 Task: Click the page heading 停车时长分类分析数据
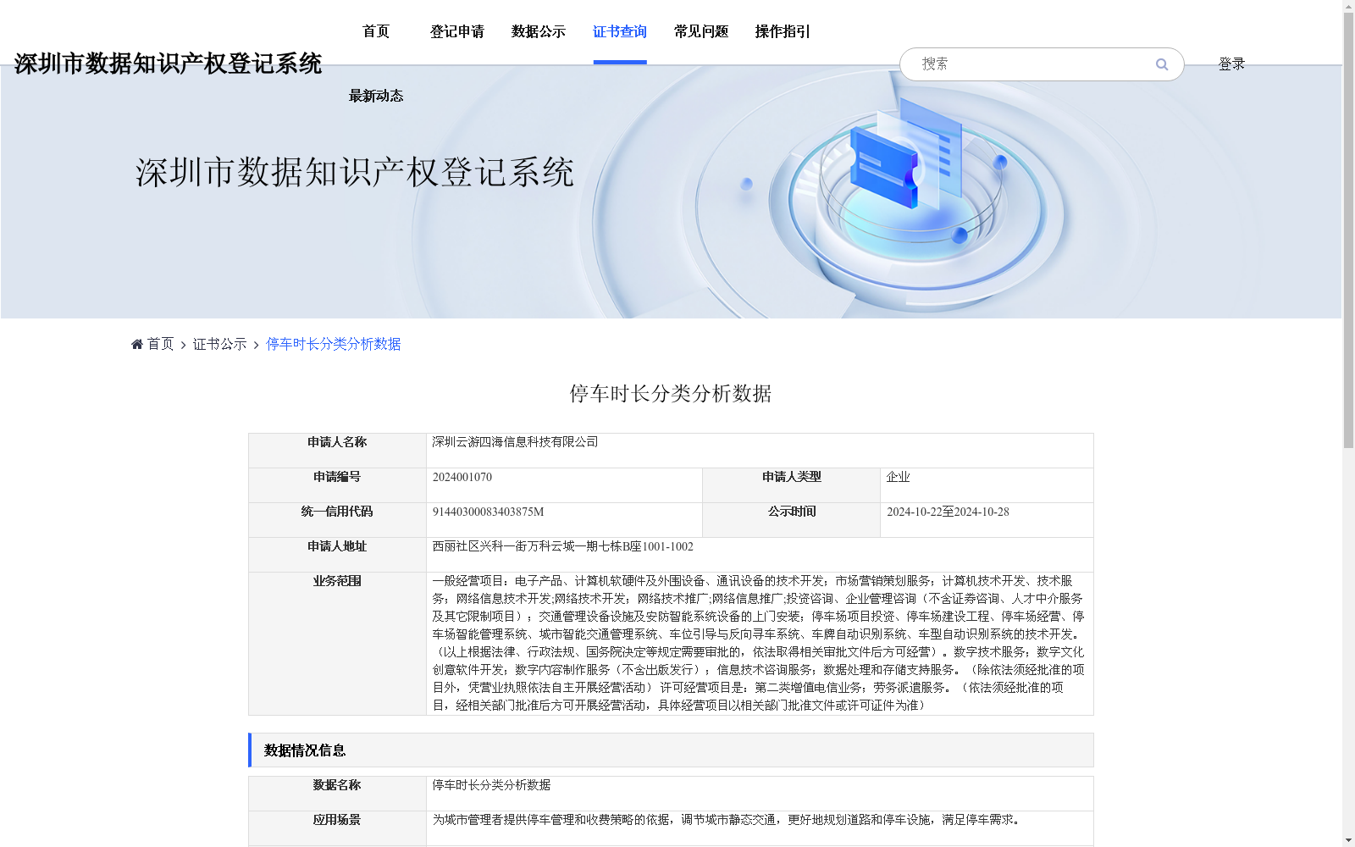click(671, 394)
